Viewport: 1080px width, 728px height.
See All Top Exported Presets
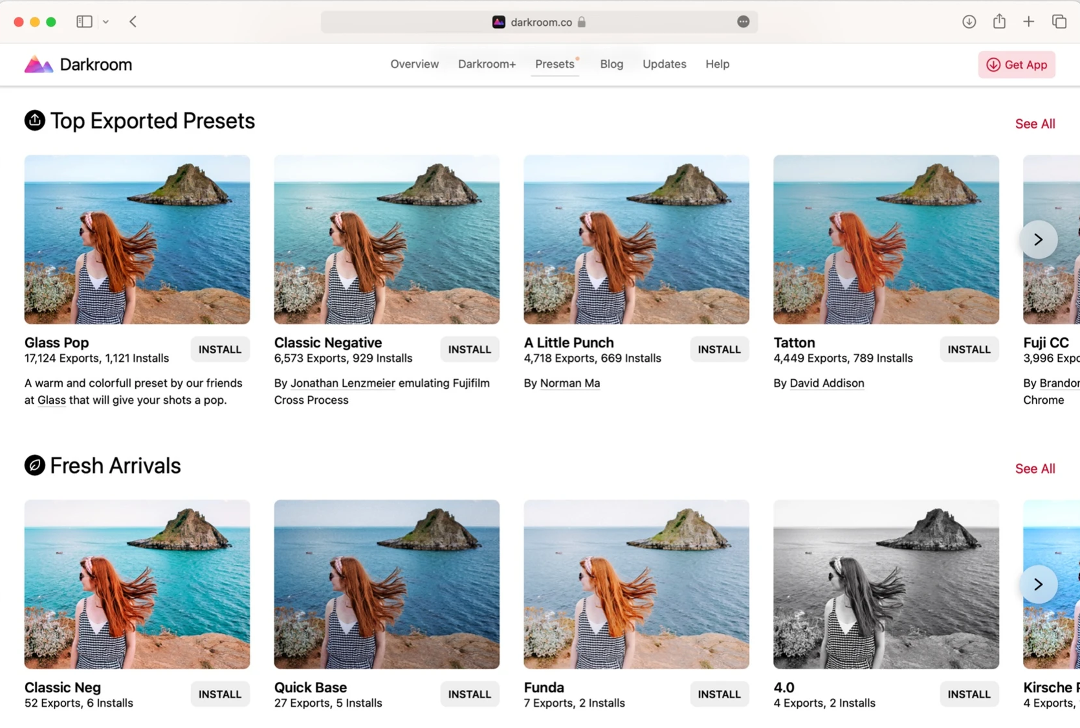click(1035, 124)
